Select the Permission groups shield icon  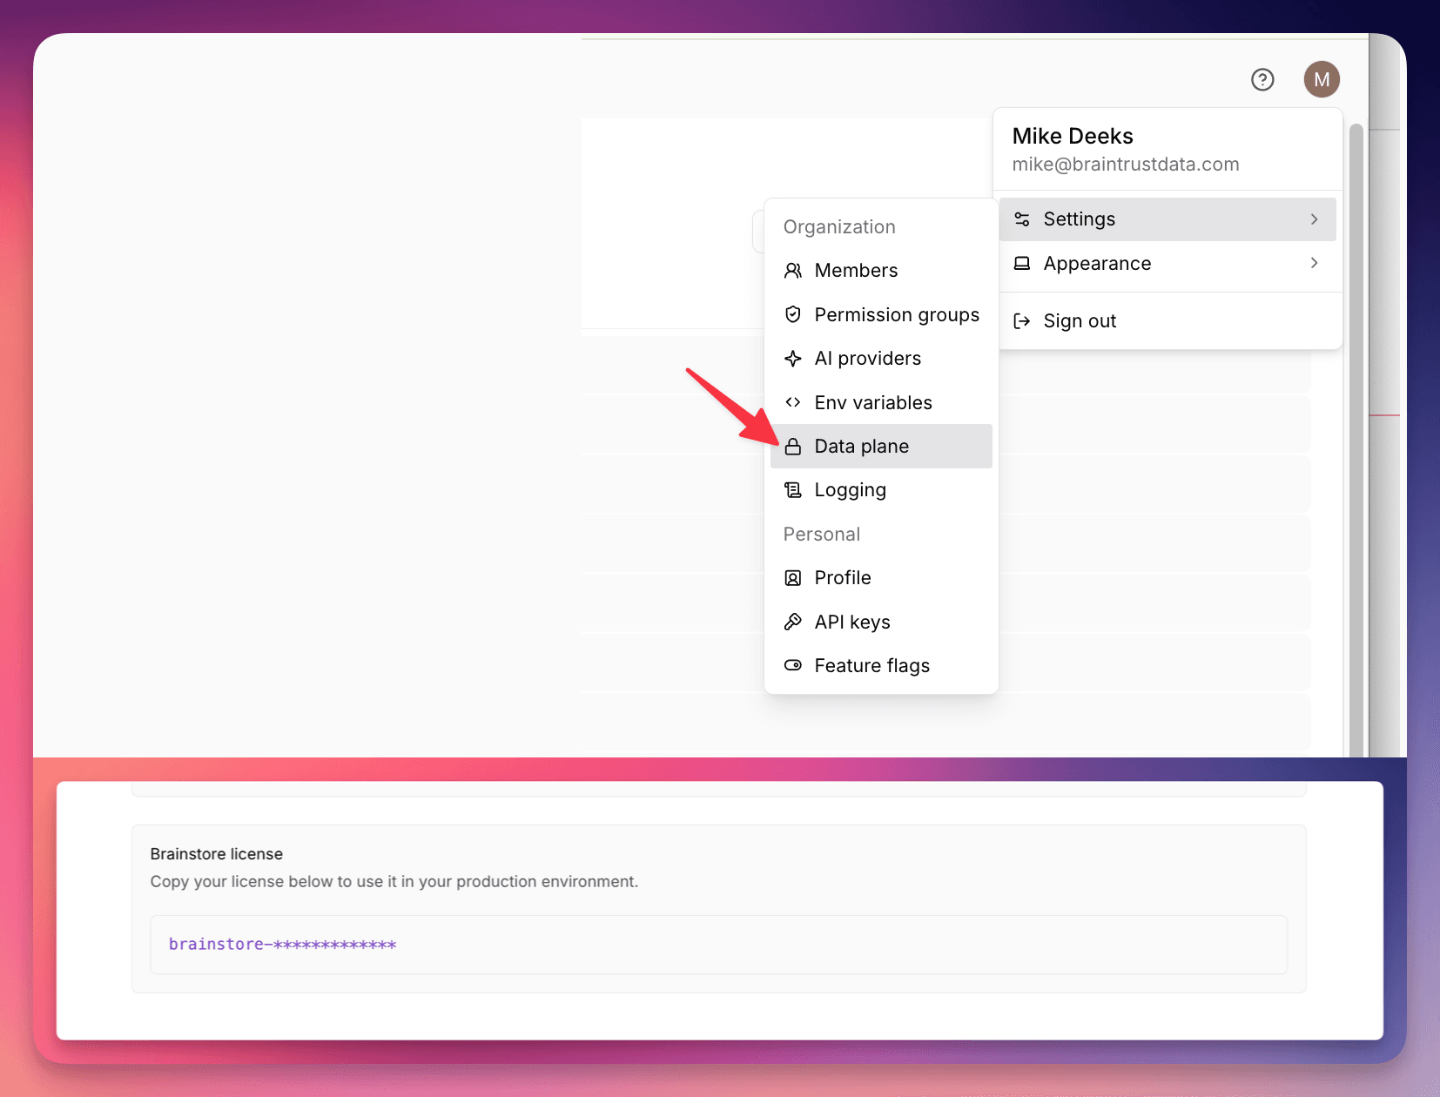point(793,314)
